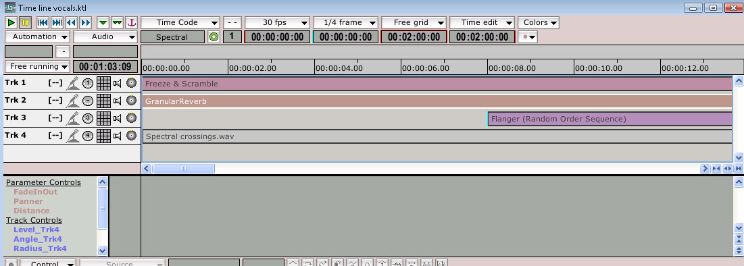
Task: Open the Time Code dropdown
Action: click(x=180, y=22)
